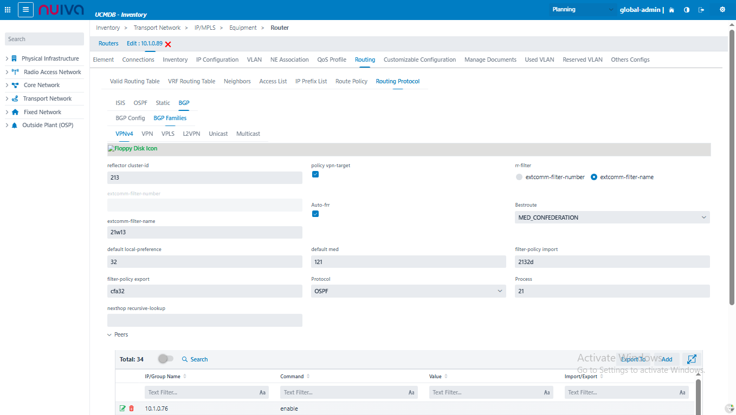Click the Add button in Peers
Viewport: 736px width, 415px height.
coord(667,359)
